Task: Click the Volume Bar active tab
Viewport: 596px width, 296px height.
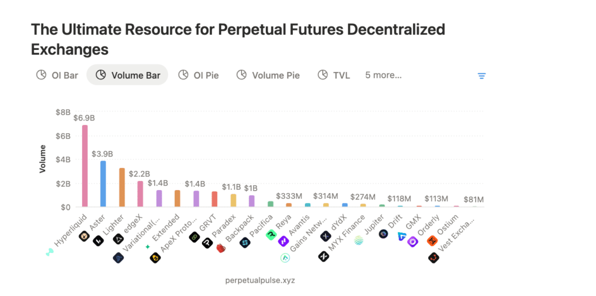Action: tap(127, 75)
